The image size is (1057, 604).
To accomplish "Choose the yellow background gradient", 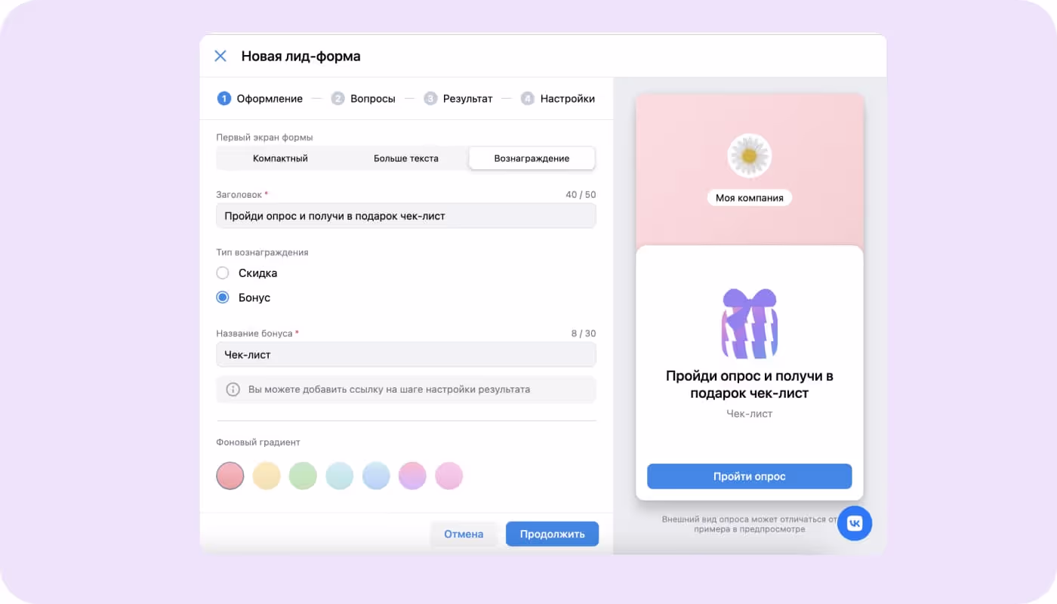I will [267, 476].
